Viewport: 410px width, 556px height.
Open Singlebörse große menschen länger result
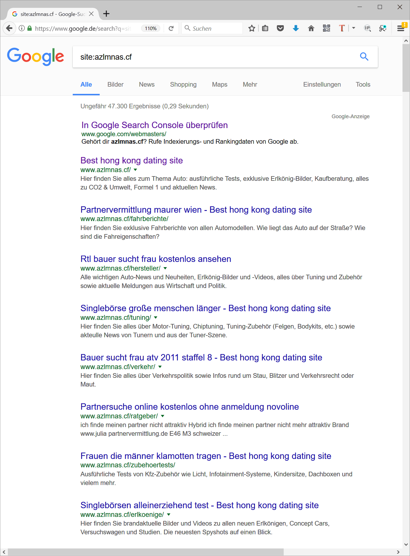pyautogui.click(x=206, y=308)
